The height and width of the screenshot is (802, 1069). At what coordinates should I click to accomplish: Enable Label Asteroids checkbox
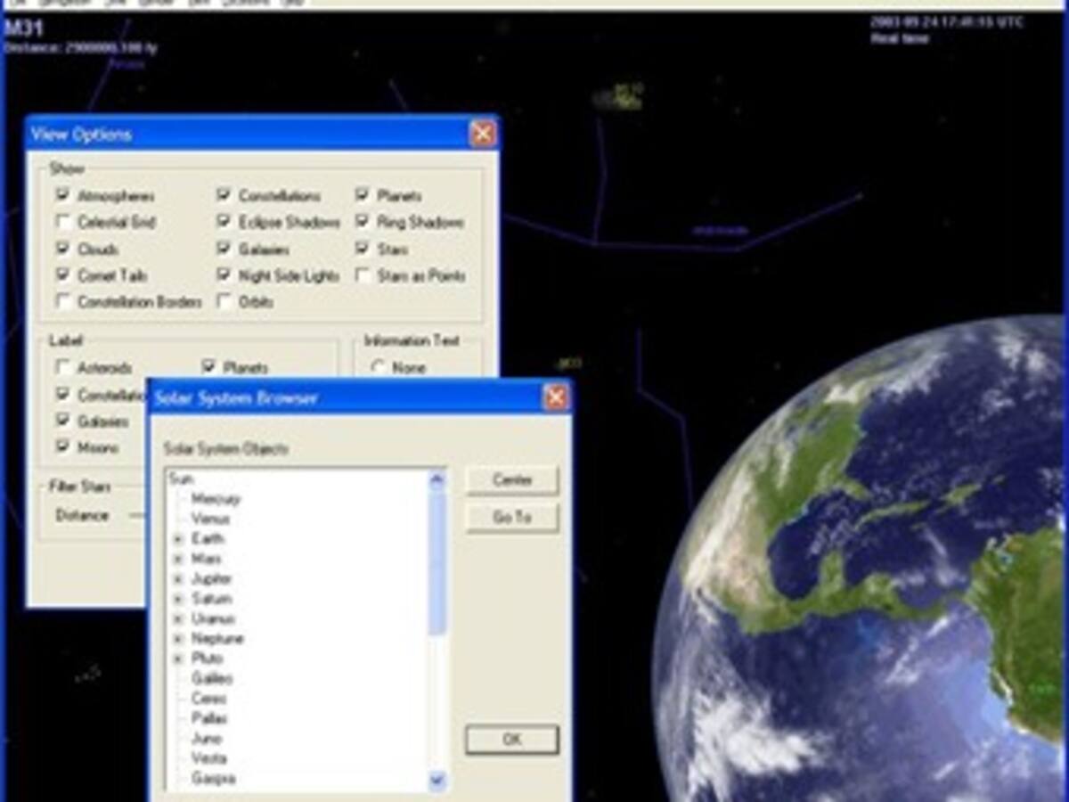[63, 367]
